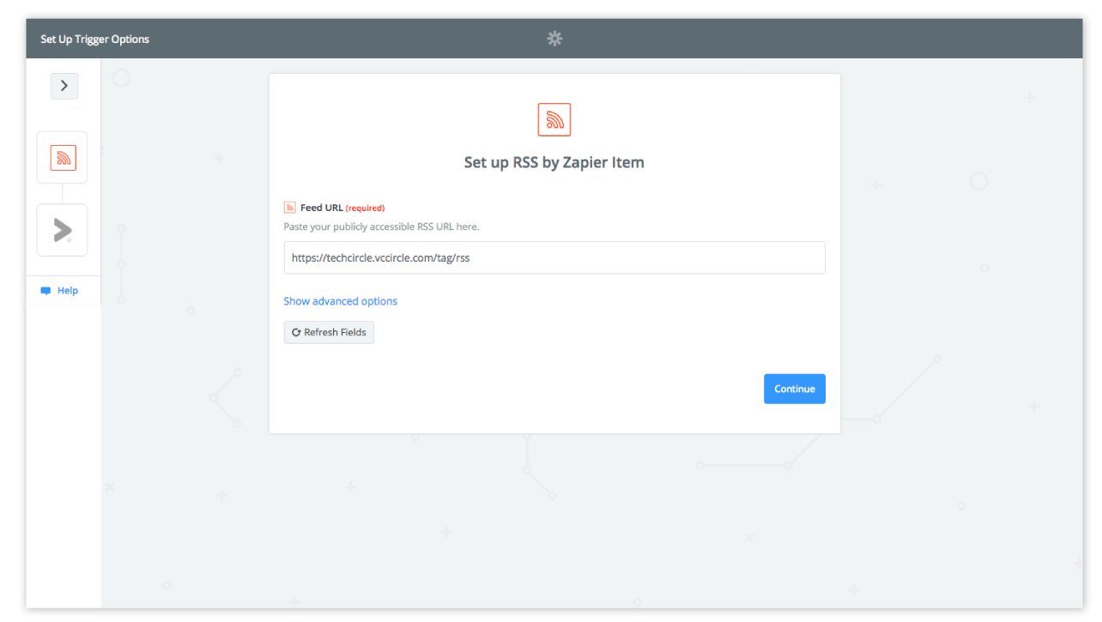Viewport: 1102px width, 622px height.
Task: Click into the Feed URL input field
Action: click(x=554, y=257)
